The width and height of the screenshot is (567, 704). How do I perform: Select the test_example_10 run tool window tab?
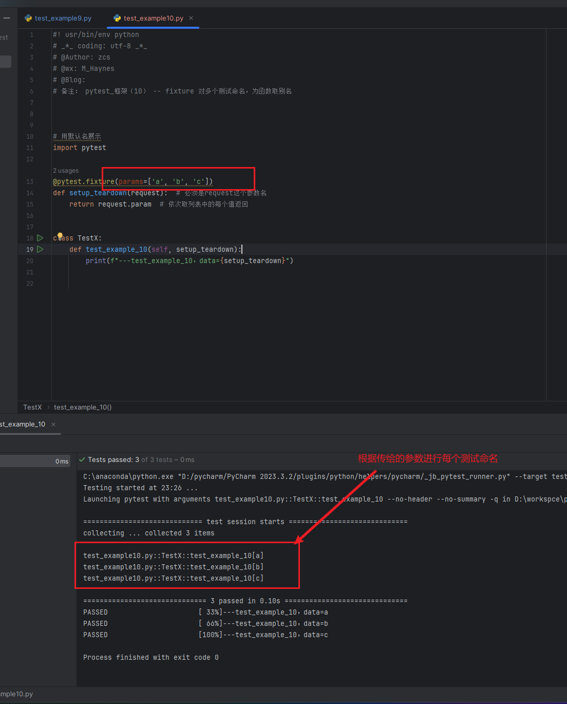pyautogui.click(x=23, y=424)
